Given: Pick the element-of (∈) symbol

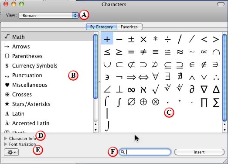Looking at the screenshot, I should [192, 65].
